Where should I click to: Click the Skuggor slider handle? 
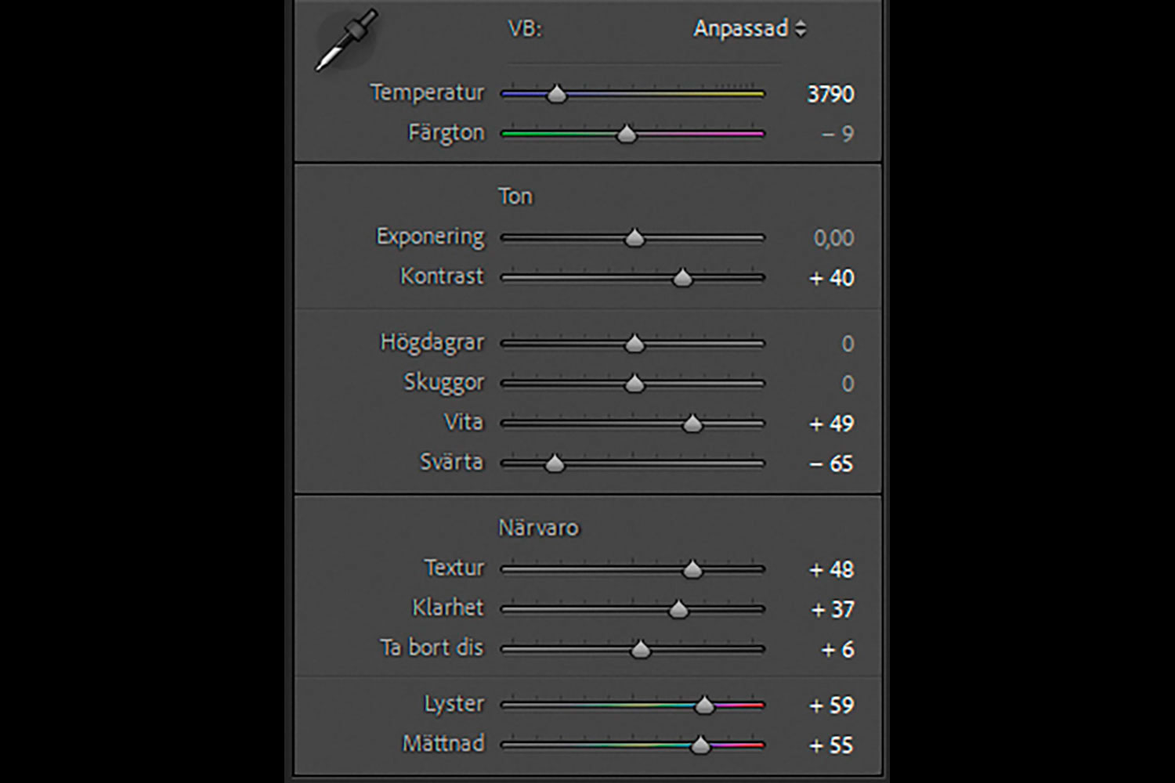634,383
